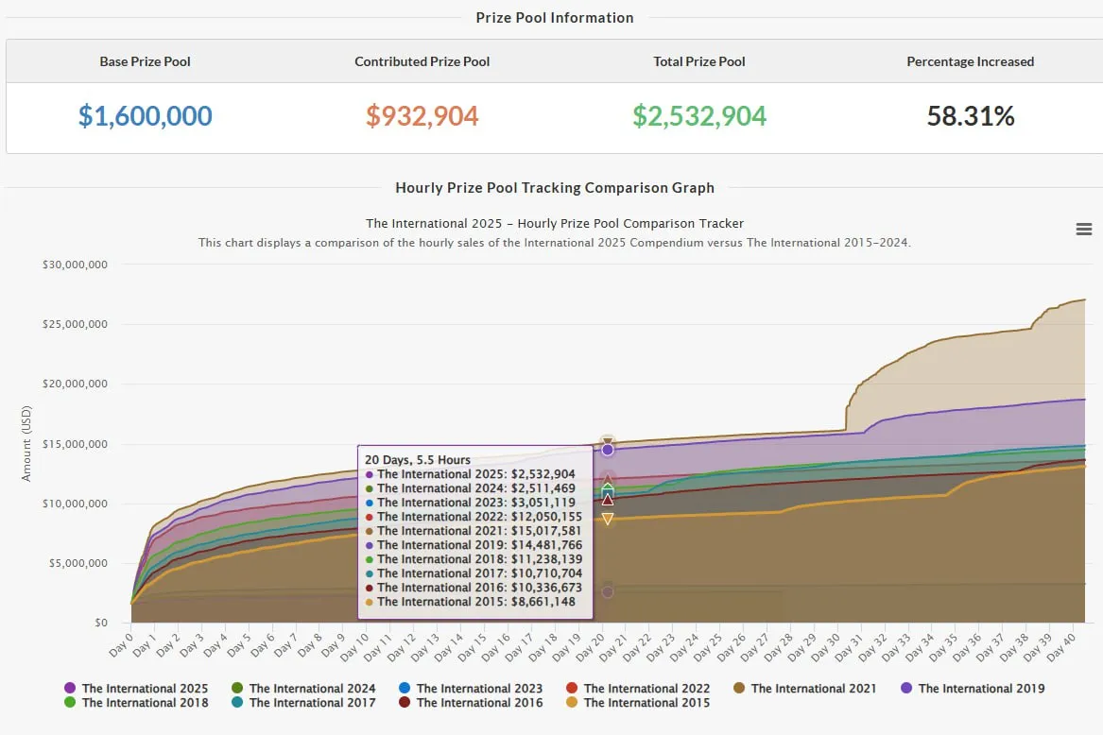Image resolution: width=1103 pixels, height=735 pixels.
Task: Click tooltip row The International 2015: $8,661,148
Action: pos(470,602)
